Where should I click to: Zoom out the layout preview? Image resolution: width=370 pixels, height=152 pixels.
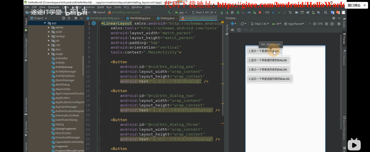click(x=314, y=24)
